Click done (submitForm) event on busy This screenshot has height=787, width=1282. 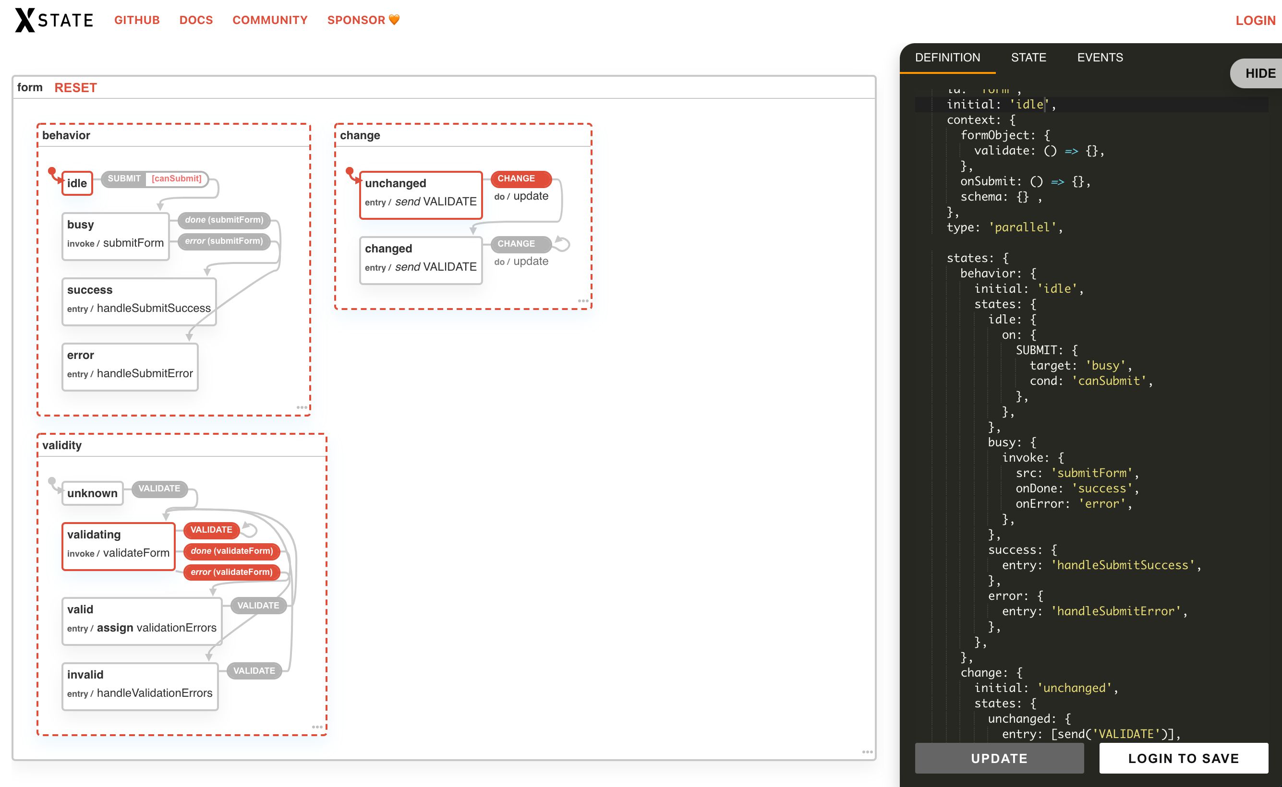(x=224, y=220)
